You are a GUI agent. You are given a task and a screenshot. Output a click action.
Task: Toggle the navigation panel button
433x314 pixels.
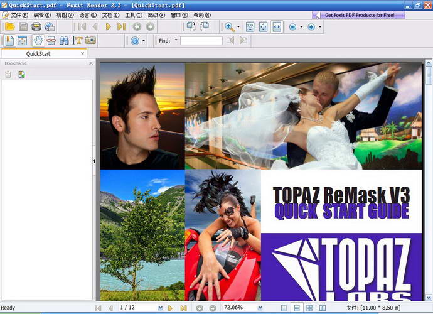tap(9, 41)
